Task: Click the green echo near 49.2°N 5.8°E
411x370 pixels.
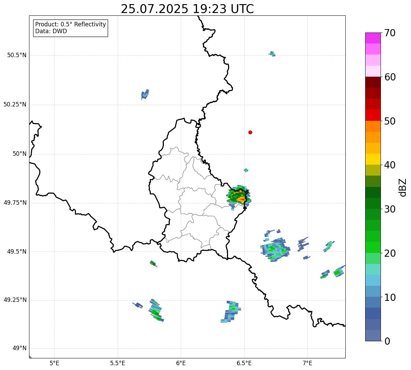Action: 156,311
